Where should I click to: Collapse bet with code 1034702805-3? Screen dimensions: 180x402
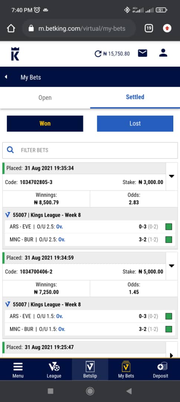172,176
